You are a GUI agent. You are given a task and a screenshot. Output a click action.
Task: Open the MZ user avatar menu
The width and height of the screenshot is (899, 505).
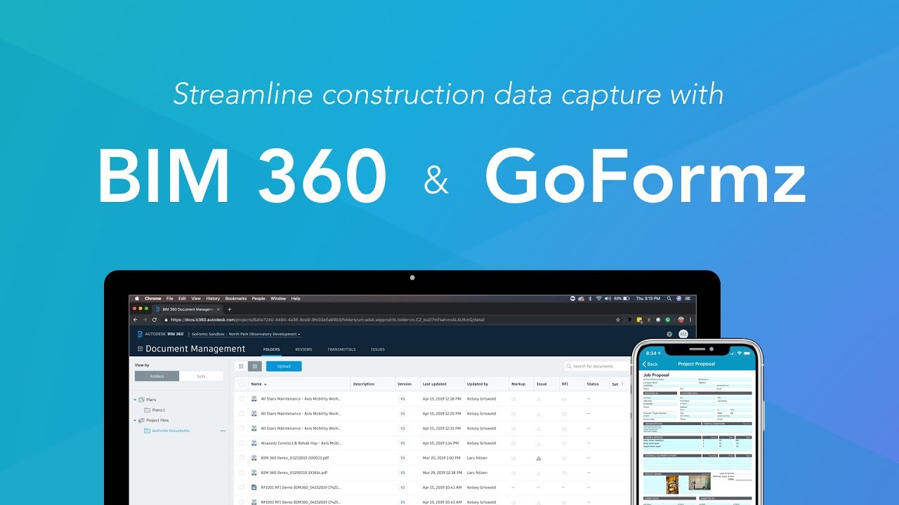click(x=683, y=335)
